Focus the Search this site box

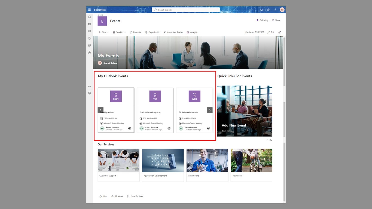[x=186, y=10]
